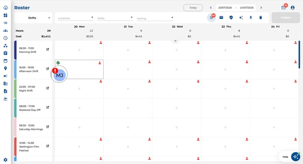Edit the Wellington Film Festival row icon

click(x=47, y=146)
